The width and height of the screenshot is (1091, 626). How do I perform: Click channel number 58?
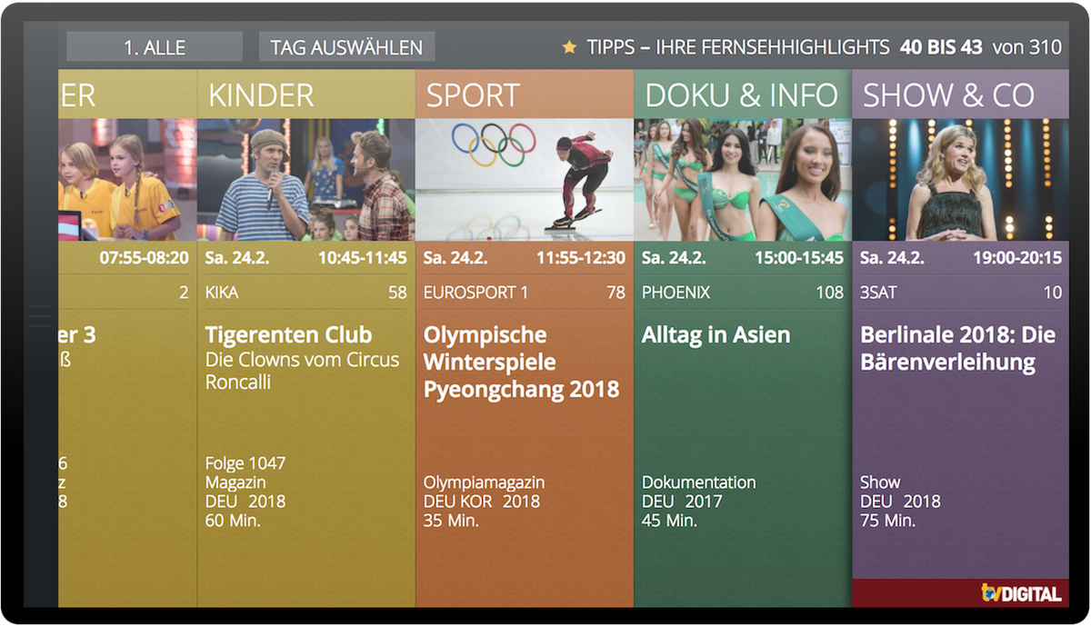(x=398, y=293)
